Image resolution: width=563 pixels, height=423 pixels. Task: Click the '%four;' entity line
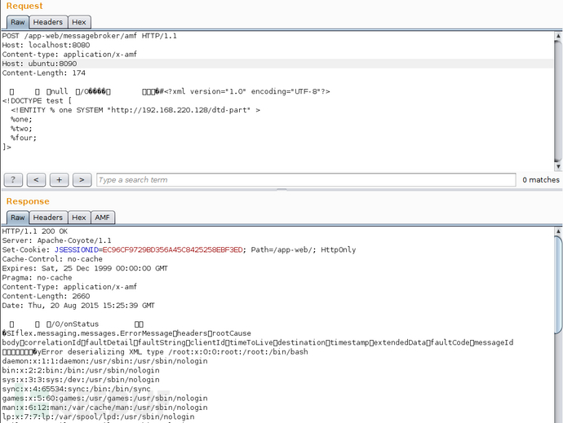(x=24, y=138)
